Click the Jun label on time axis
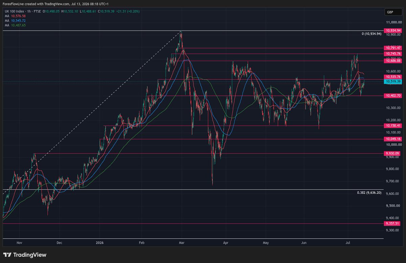 (x=304, y=243)
